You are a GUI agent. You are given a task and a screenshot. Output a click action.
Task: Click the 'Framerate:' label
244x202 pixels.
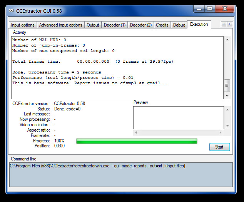pos(40,135)
